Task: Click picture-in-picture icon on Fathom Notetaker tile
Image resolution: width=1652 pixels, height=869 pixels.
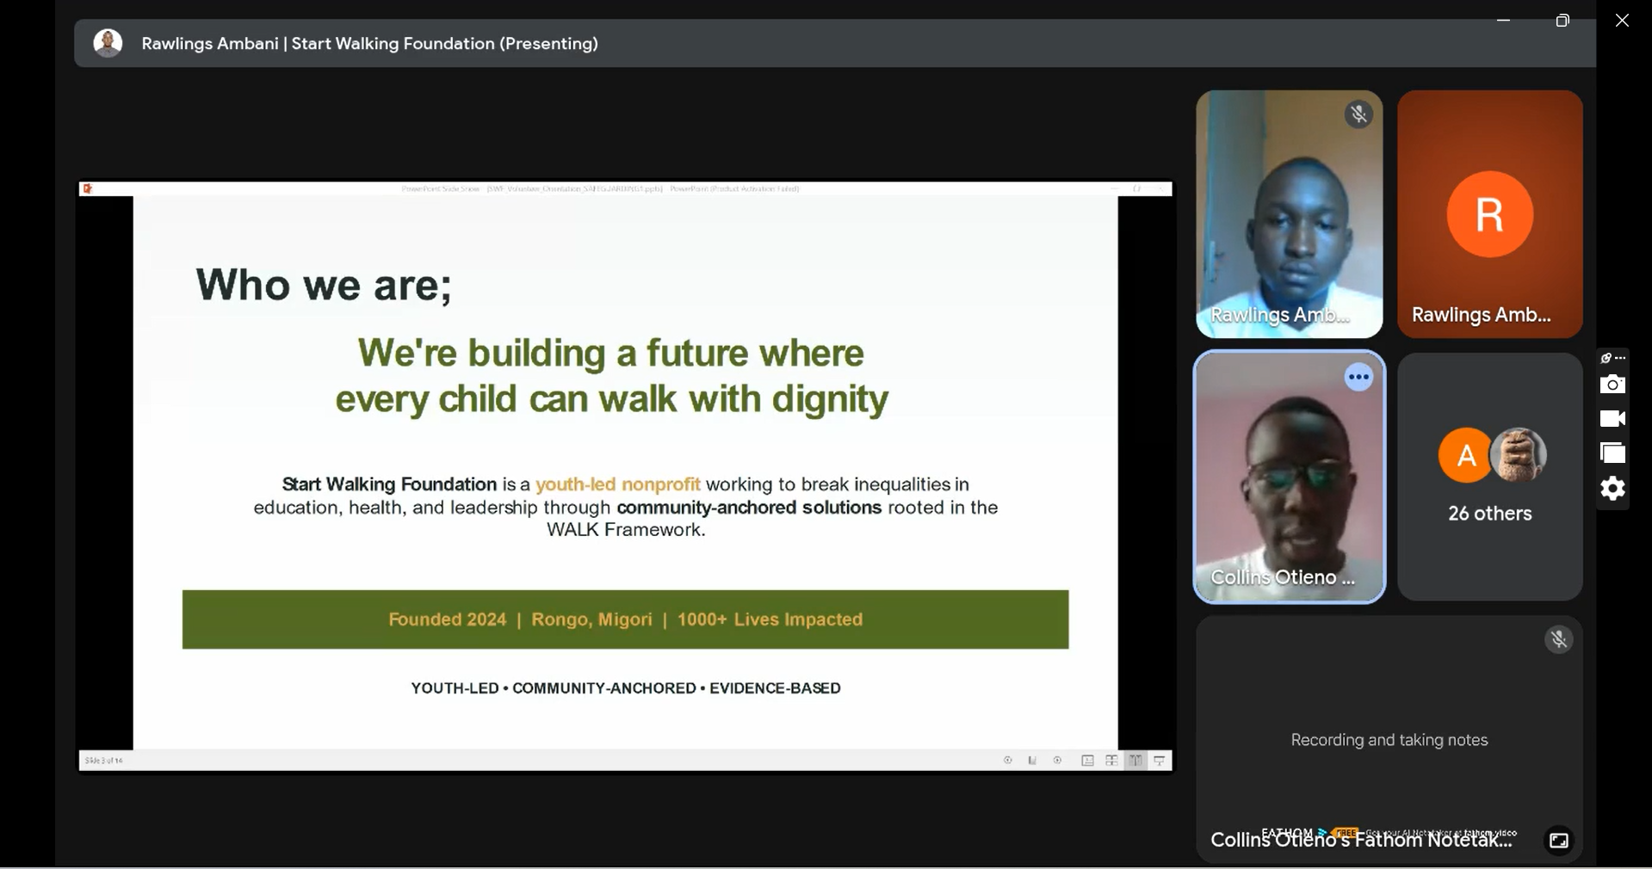Action: [x=1559, y=841]
